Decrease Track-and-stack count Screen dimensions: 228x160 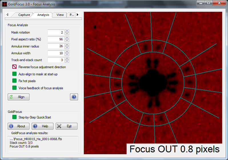(x=67, y=61)
